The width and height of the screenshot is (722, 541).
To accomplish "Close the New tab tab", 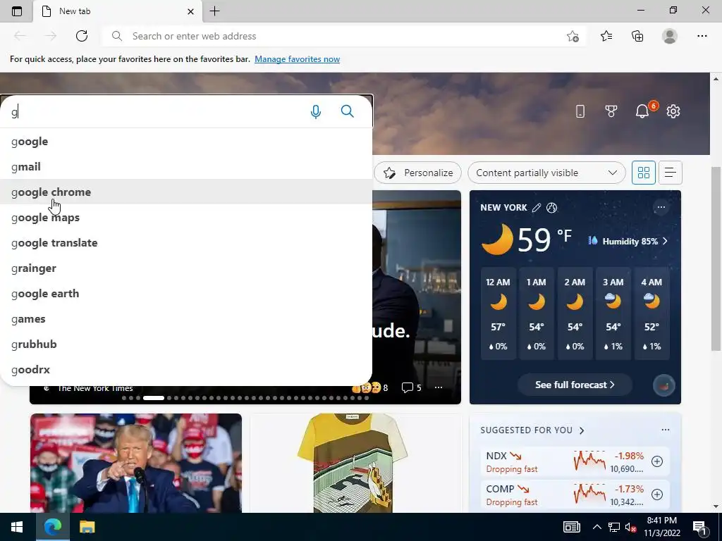I will pyautogui.click(x=190, y=11).
